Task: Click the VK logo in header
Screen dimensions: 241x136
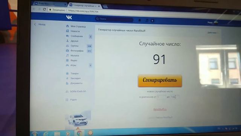Action: pyautogui.click(x=69, y=17)
